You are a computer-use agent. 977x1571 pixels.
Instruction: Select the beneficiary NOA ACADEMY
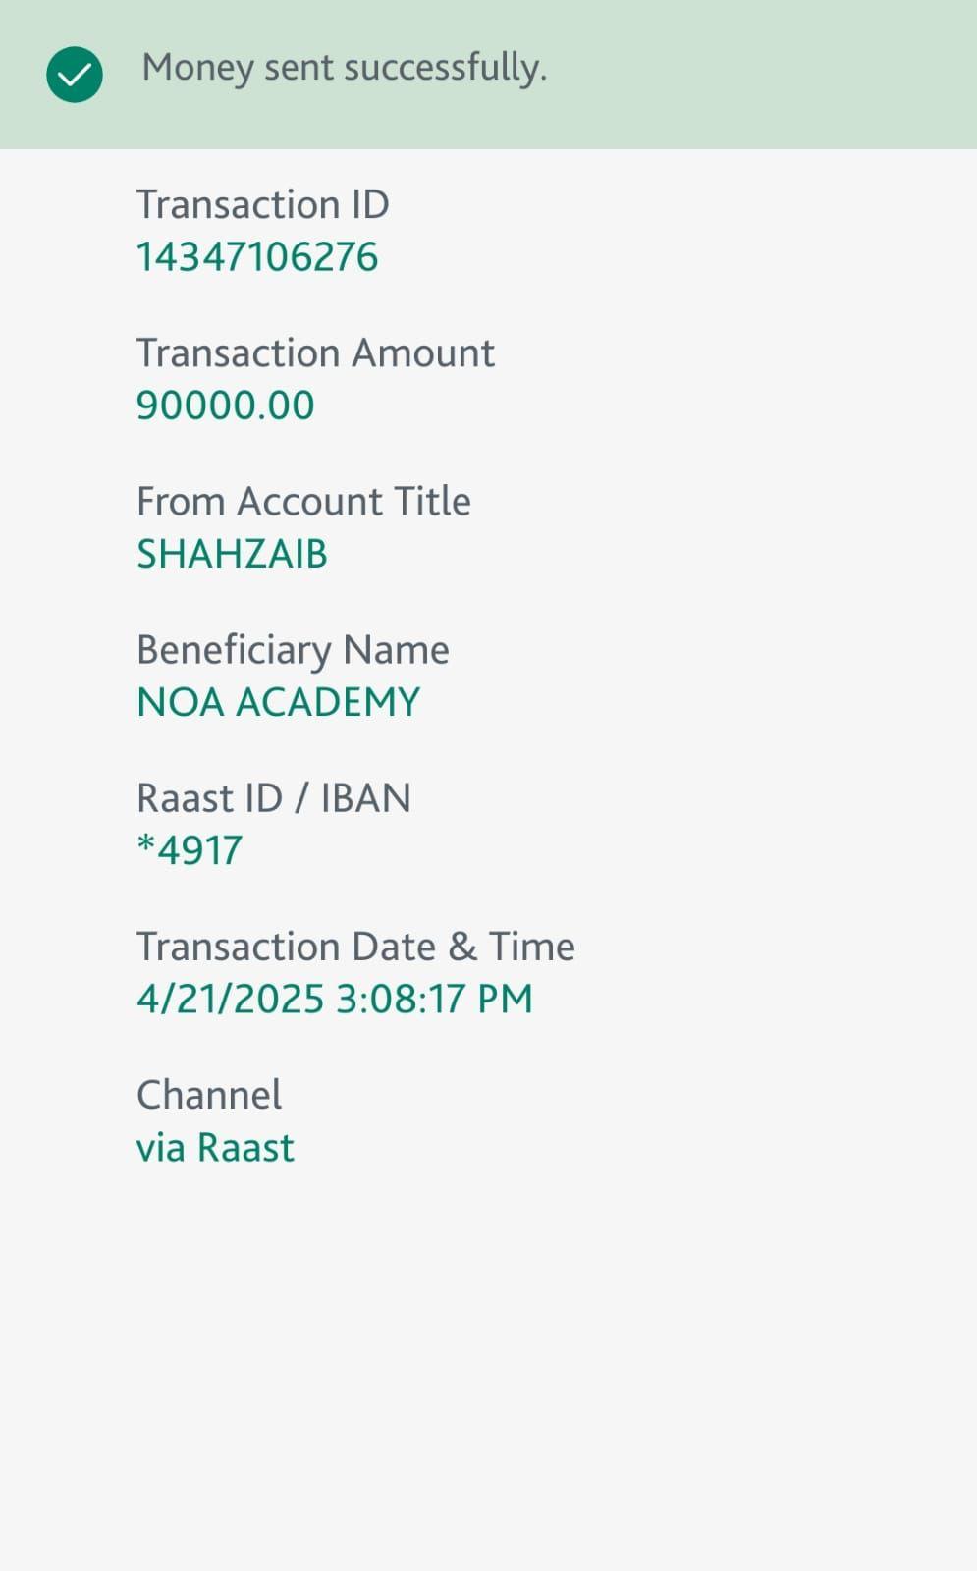278,702
